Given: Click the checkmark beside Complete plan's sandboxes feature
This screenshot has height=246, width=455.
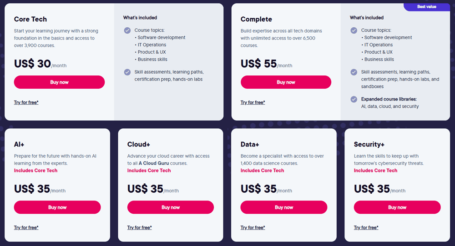Looking at the screenshot, I should (x=354, y=72).
